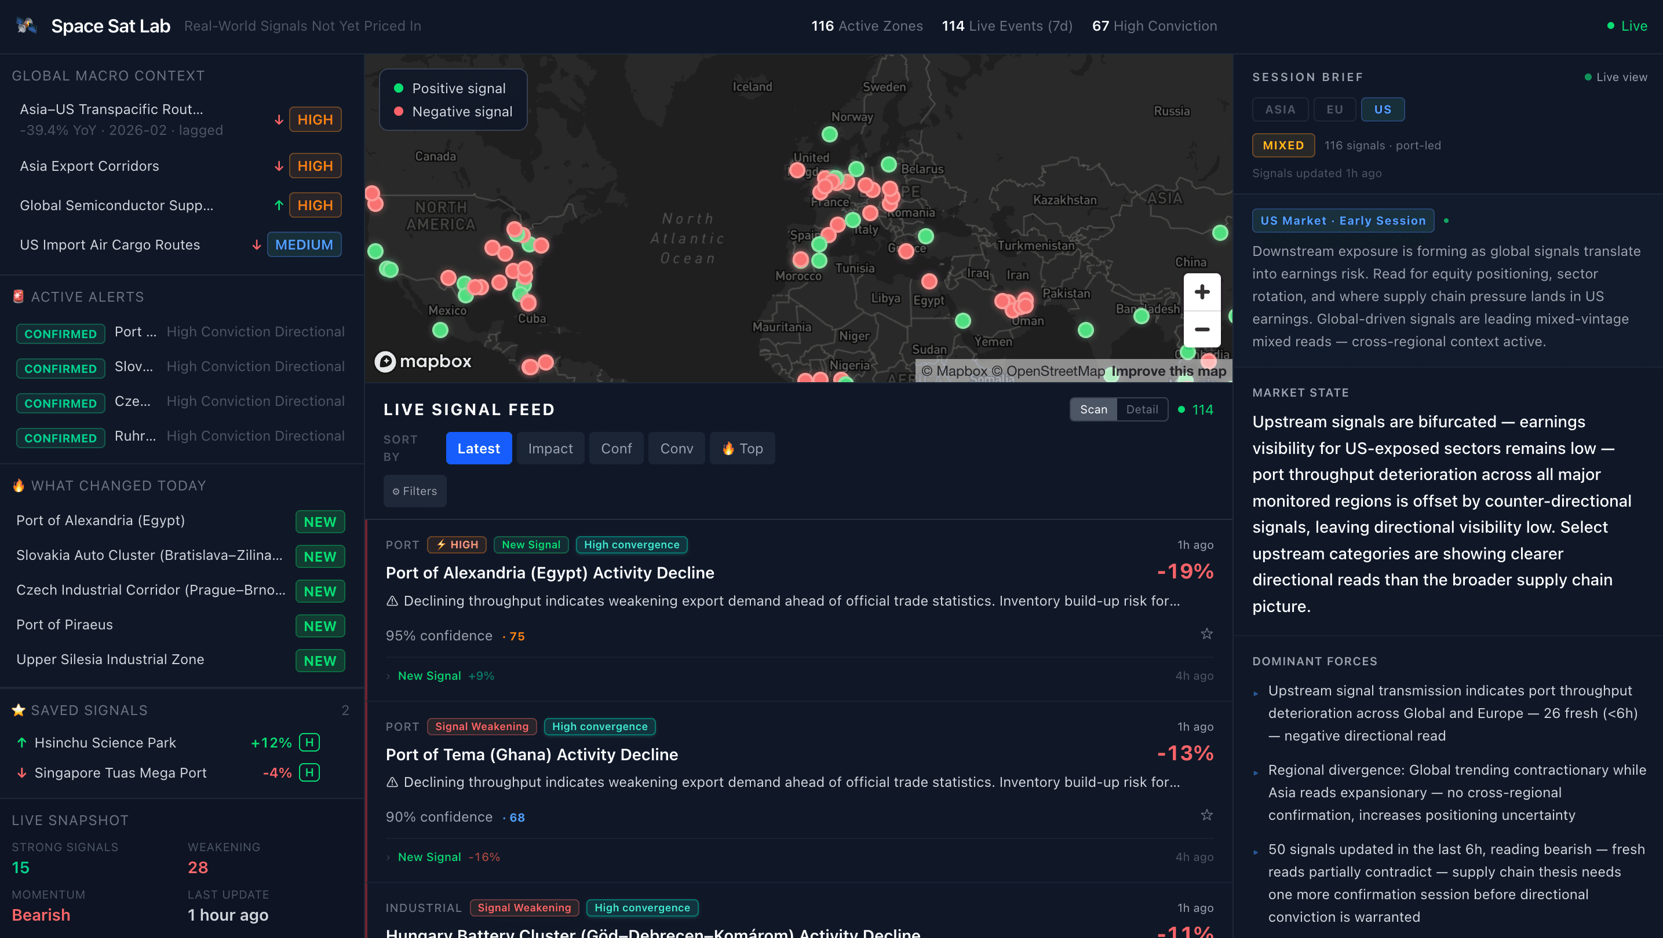Click the down arrow for Asia Export Corridors
The image size is (1663, 938).
pyautogui.click(x=279, y=166)
